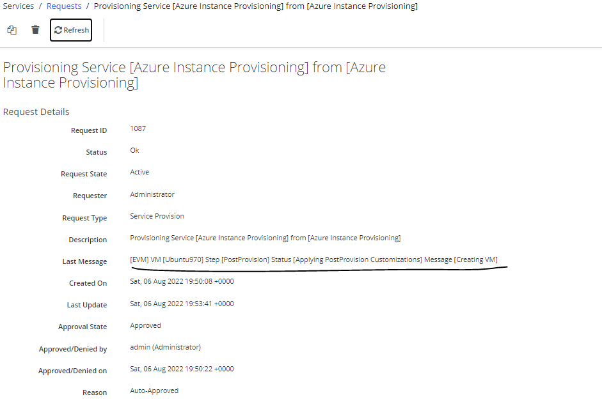Click the Request Type value Service Provision
Screen dimensions: 602x402
tap(157, 216)
